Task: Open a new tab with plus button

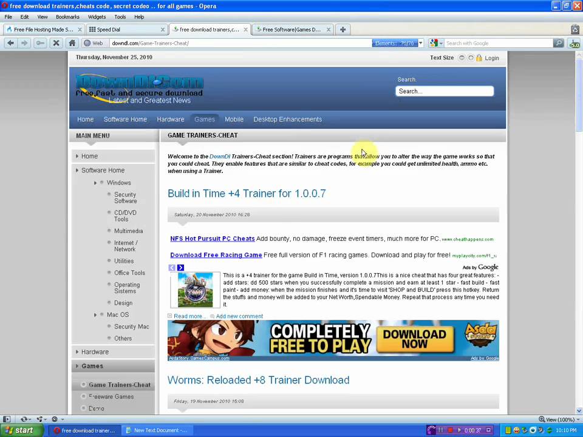Action: click(343, 29)
